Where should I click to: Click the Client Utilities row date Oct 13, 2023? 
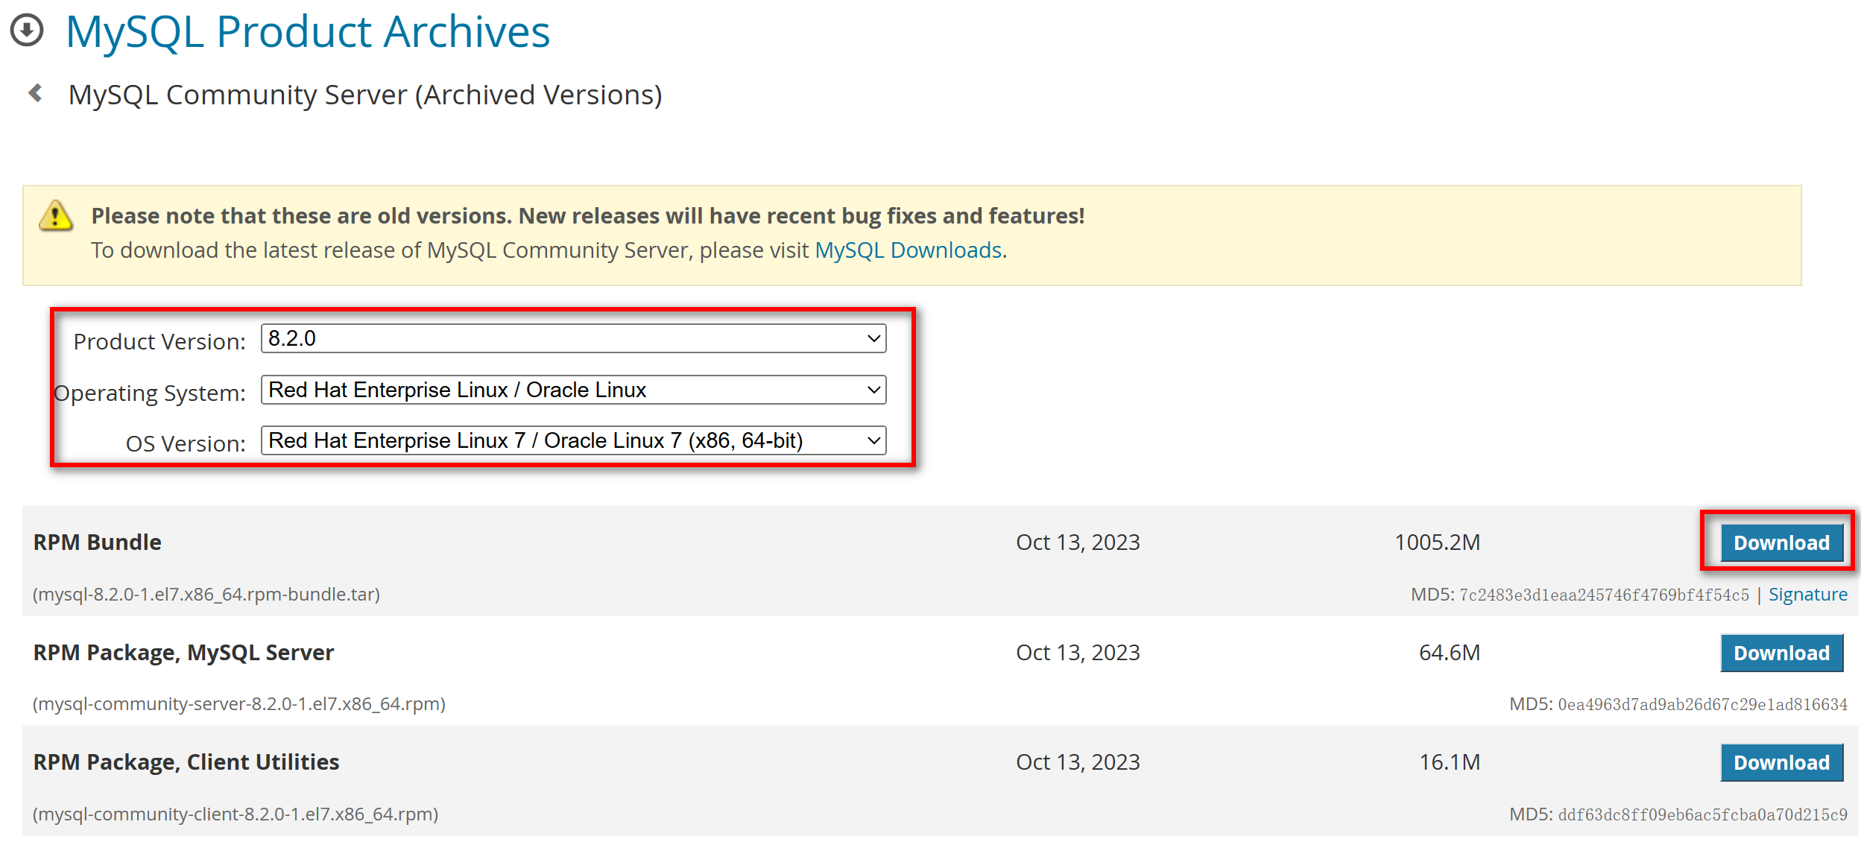[x=1078, y=762]
